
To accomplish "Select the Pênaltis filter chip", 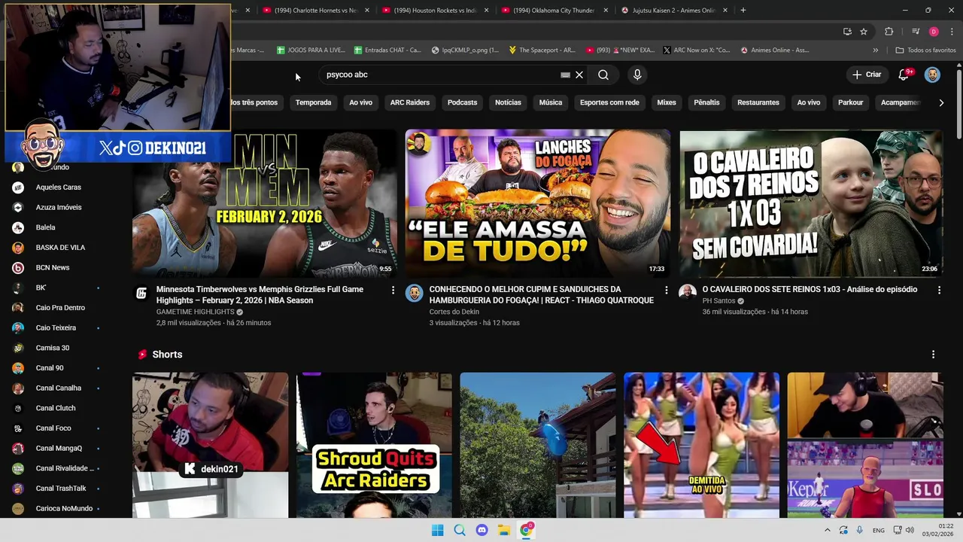I will coord(706,102).
